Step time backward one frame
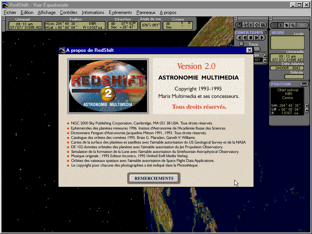 click(245, 37)
